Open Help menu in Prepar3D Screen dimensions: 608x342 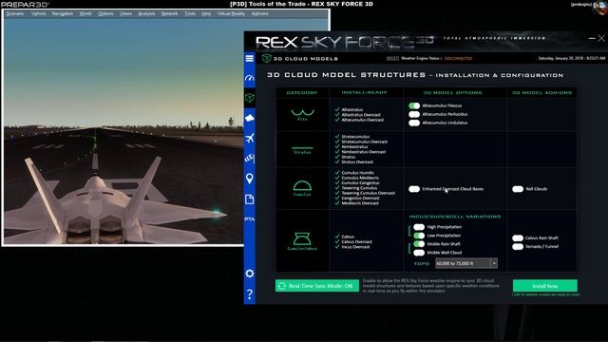click(x=206, y=13)
